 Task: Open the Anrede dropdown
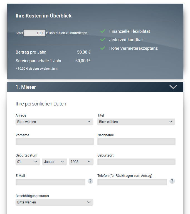click(x=54, y=122)
